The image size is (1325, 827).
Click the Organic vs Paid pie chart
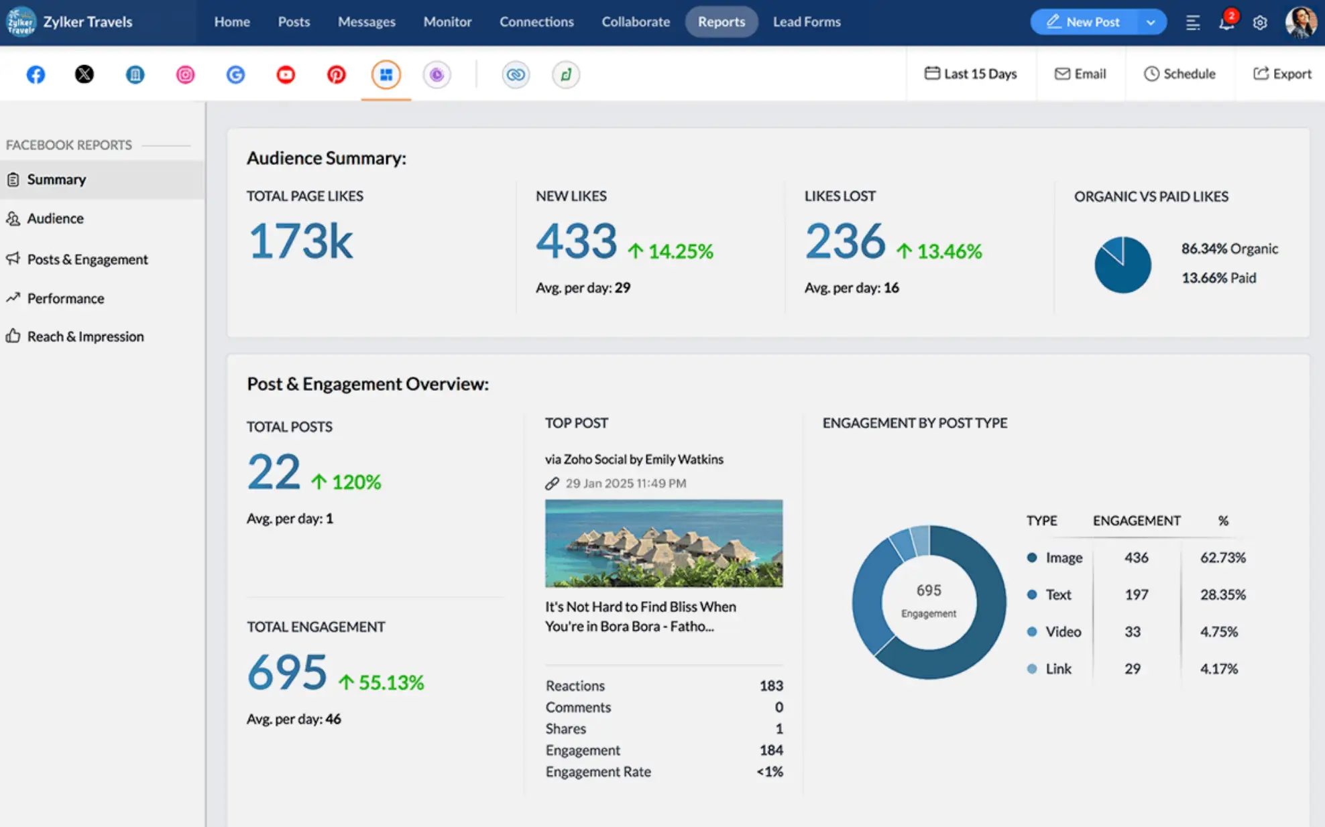click(x=1123, y=265)
